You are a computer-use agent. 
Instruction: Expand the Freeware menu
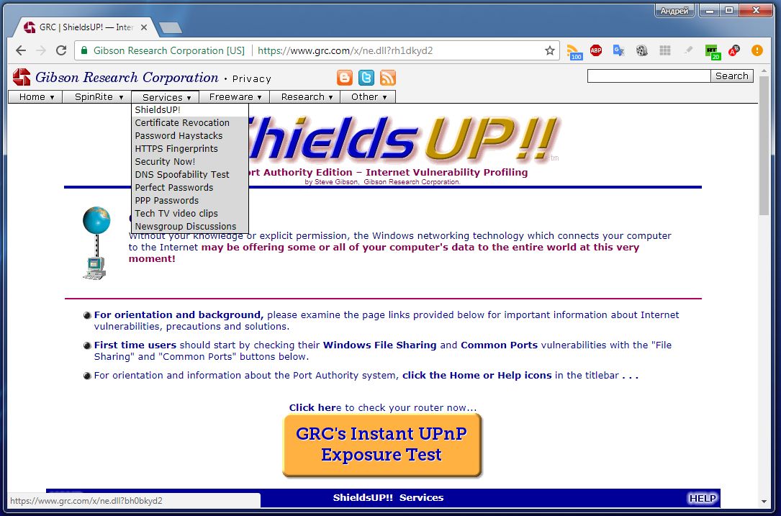click(x=234, y=96)
